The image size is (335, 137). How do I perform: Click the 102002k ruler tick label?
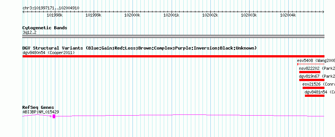click(x=210, y=15)
